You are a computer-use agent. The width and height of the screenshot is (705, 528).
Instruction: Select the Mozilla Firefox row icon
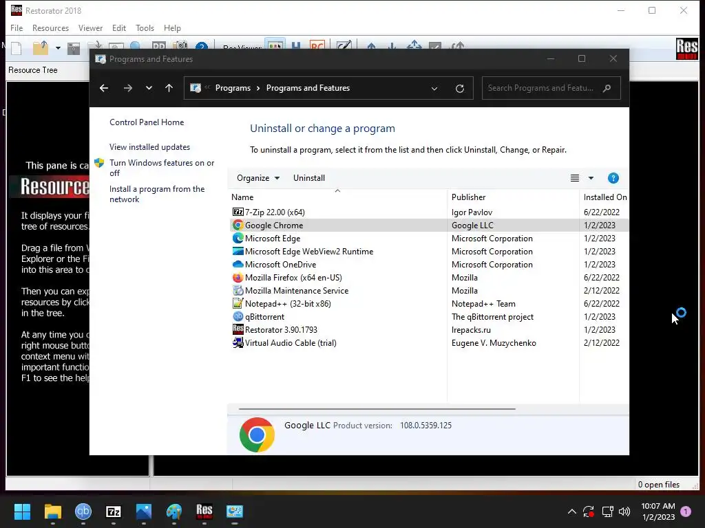238,278
